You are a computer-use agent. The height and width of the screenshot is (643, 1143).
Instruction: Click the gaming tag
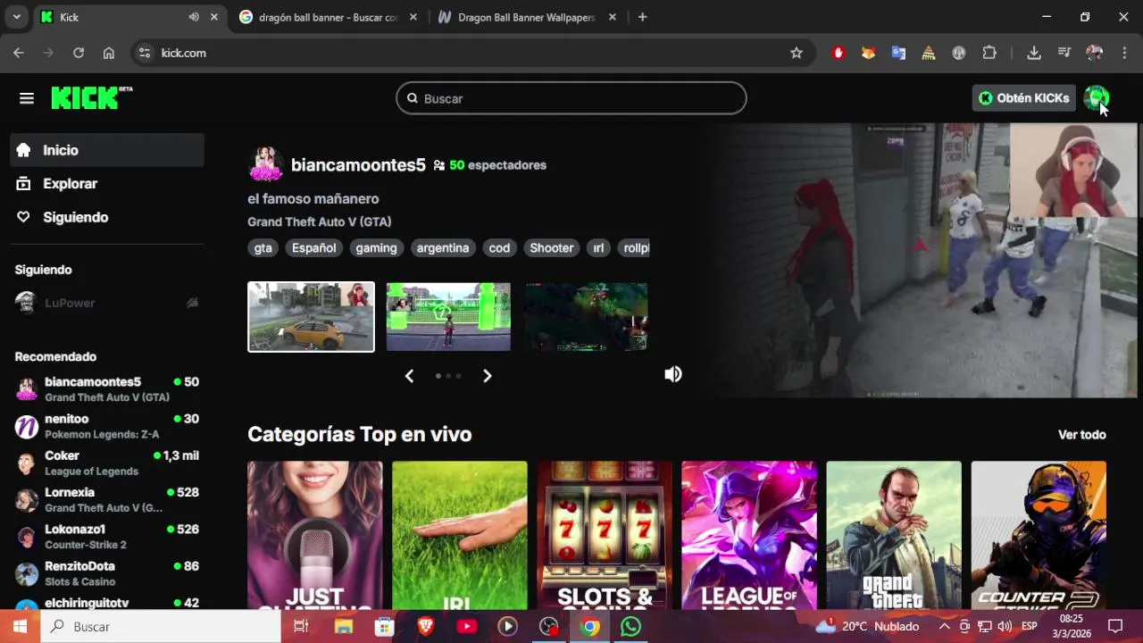(x=376, y=248)
